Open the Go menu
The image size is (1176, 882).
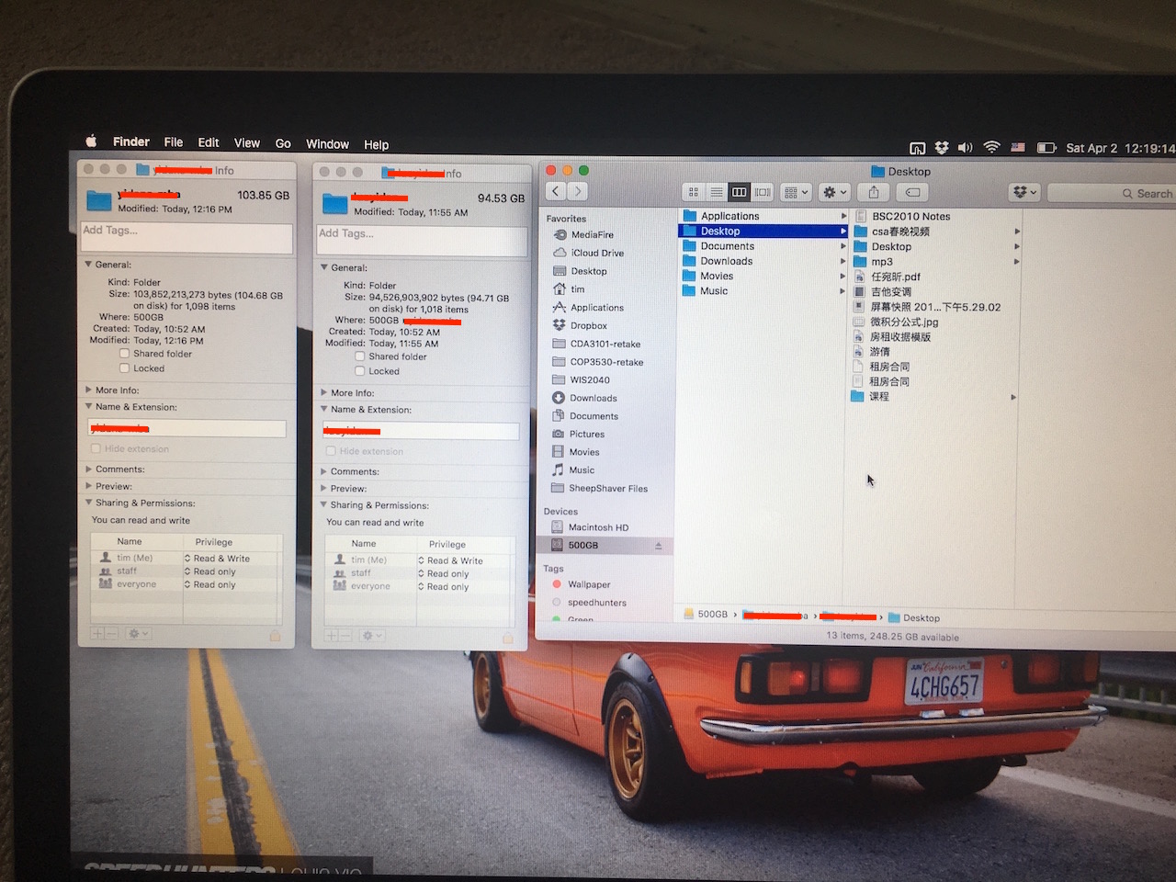(283, 143)
